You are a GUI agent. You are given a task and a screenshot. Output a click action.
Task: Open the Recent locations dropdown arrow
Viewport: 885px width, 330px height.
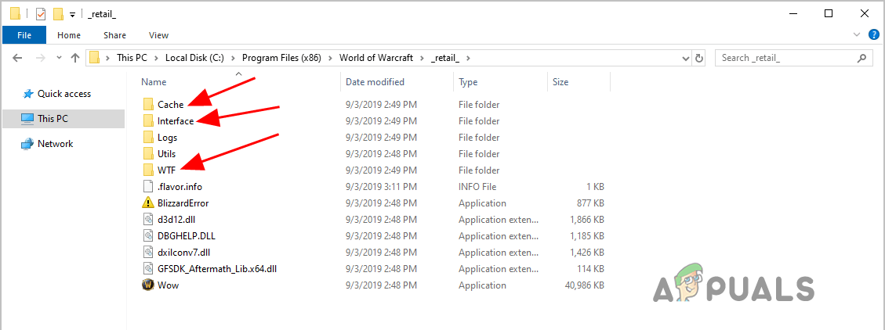[57, 58]
